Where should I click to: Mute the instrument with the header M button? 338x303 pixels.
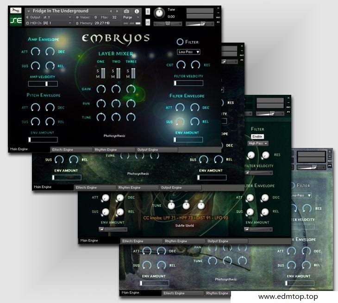point(148,22)
